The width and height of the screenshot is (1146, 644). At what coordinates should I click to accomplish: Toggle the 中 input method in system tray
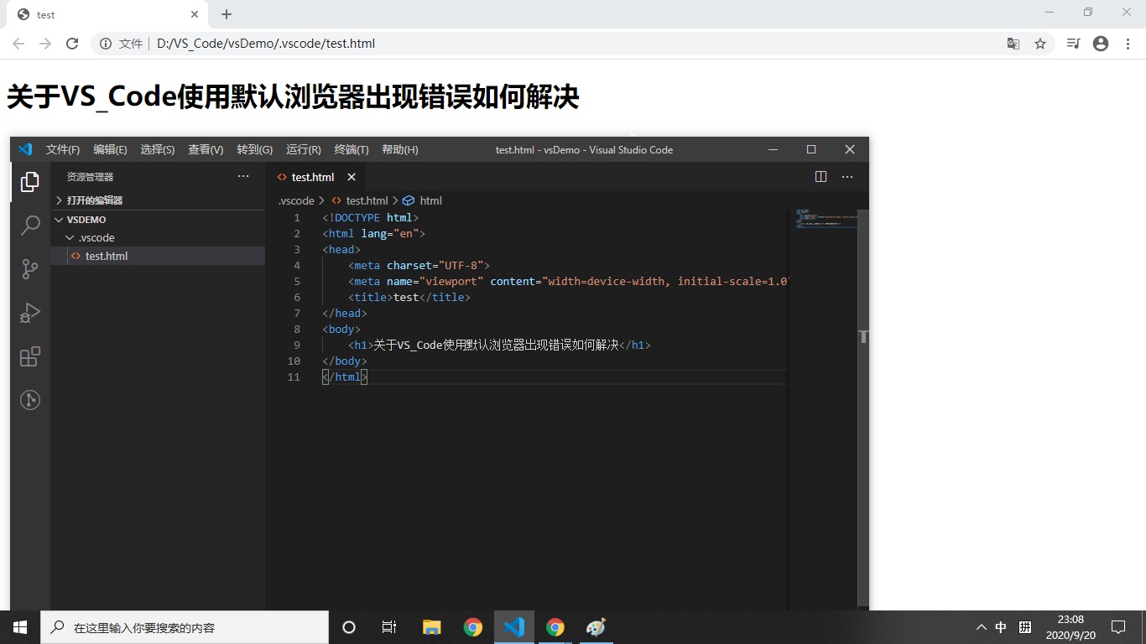1000,626
